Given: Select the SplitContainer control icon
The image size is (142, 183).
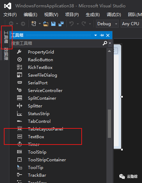Looking at the screenshot, I should point(20,98).
